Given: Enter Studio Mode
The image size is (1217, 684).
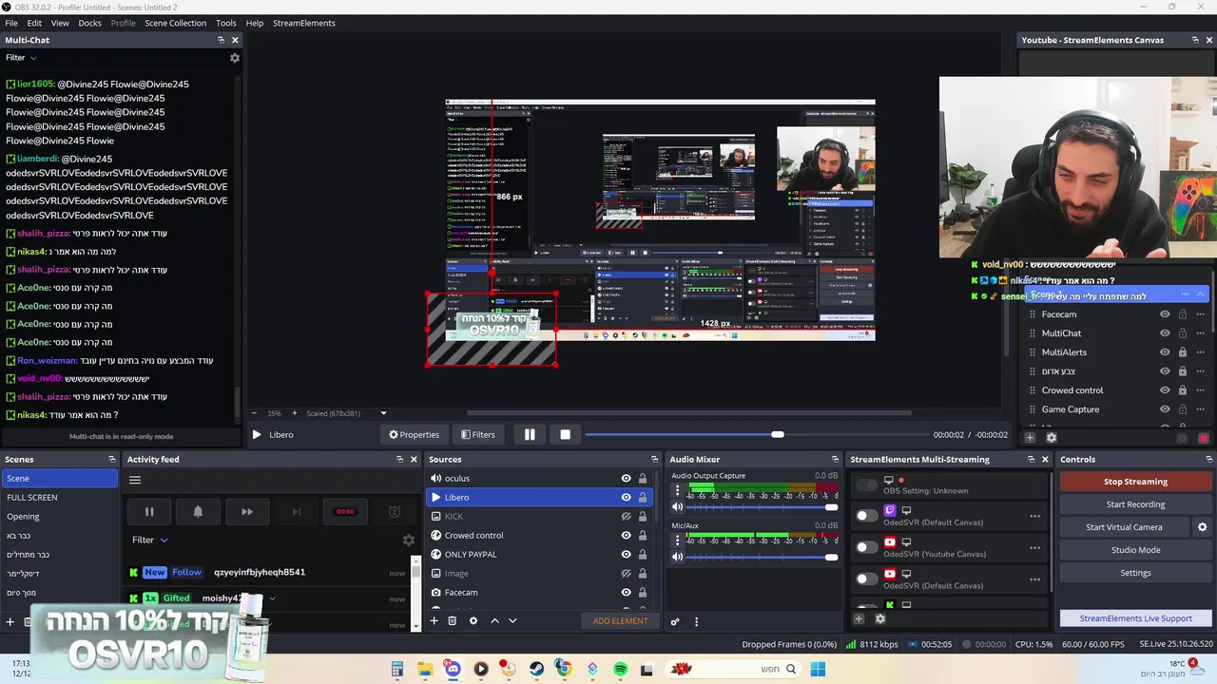Looking at the screenshot, I should [x=1135, y=550].
